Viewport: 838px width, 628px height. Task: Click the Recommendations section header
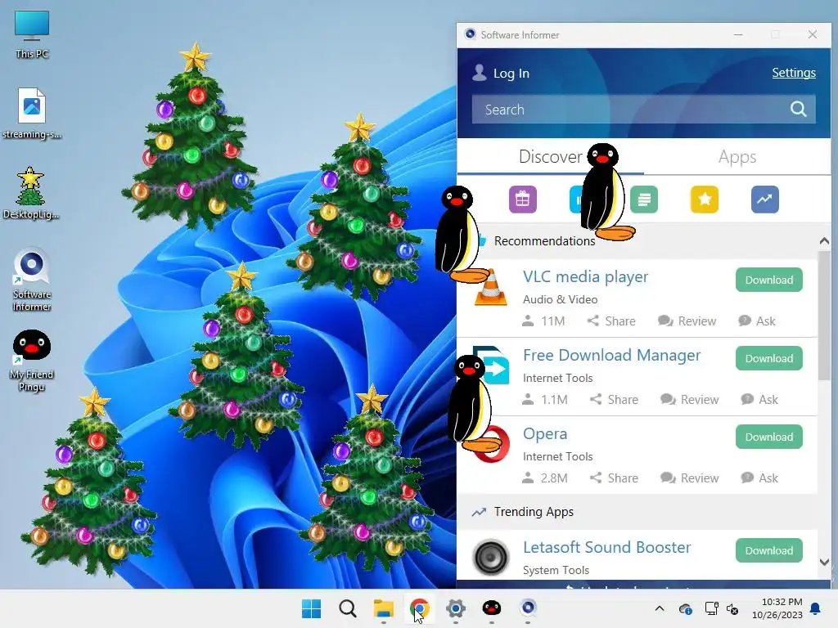tap(544, 241)
